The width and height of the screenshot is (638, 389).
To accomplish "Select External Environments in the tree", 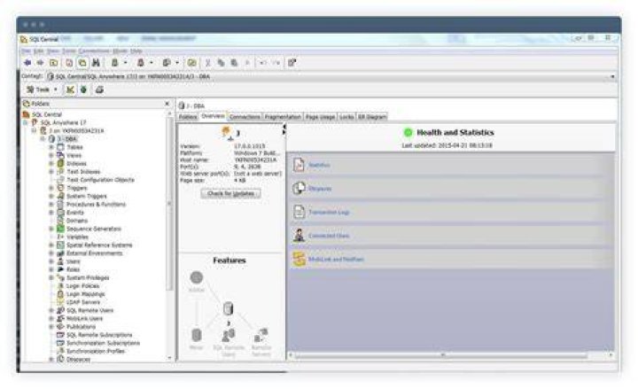I will (95, 253).
